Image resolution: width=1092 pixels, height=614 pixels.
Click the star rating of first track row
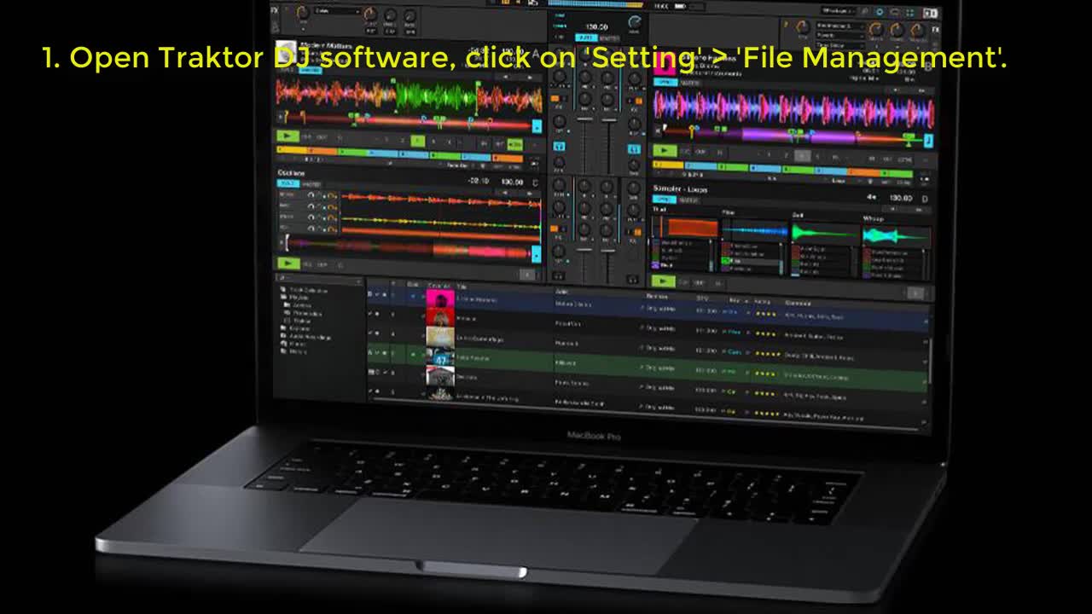[x=766, y=315]
